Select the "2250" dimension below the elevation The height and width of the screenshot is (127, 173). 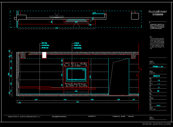coord(36,100)
